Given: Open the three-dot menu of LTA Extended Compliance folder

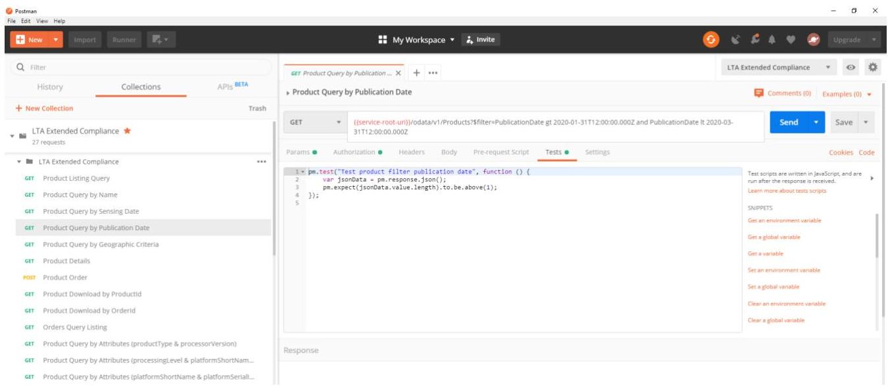Looking at the screenshot, I should click(261, 162).
